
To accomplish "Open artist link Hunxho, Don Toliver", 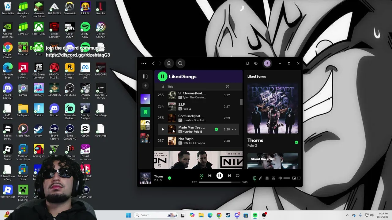I will (x=194, y=120).
